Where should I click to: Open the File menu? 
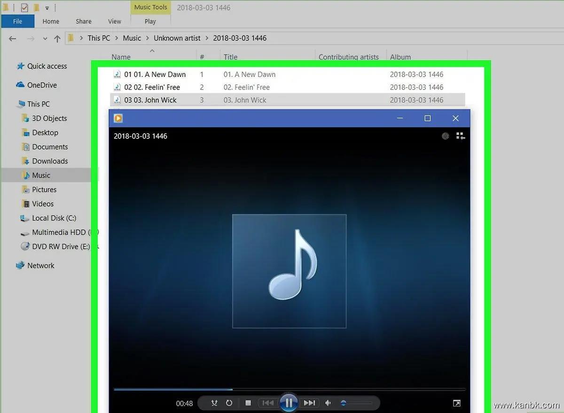click(17, 21)
